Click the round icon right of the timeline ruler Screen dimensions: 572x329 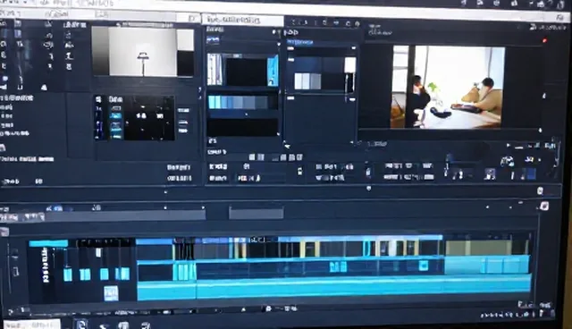coord(540,190)
